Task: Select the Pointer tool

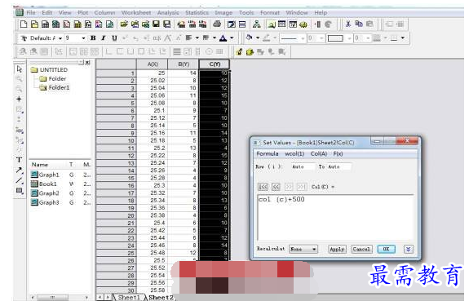Action: [19, 69]
